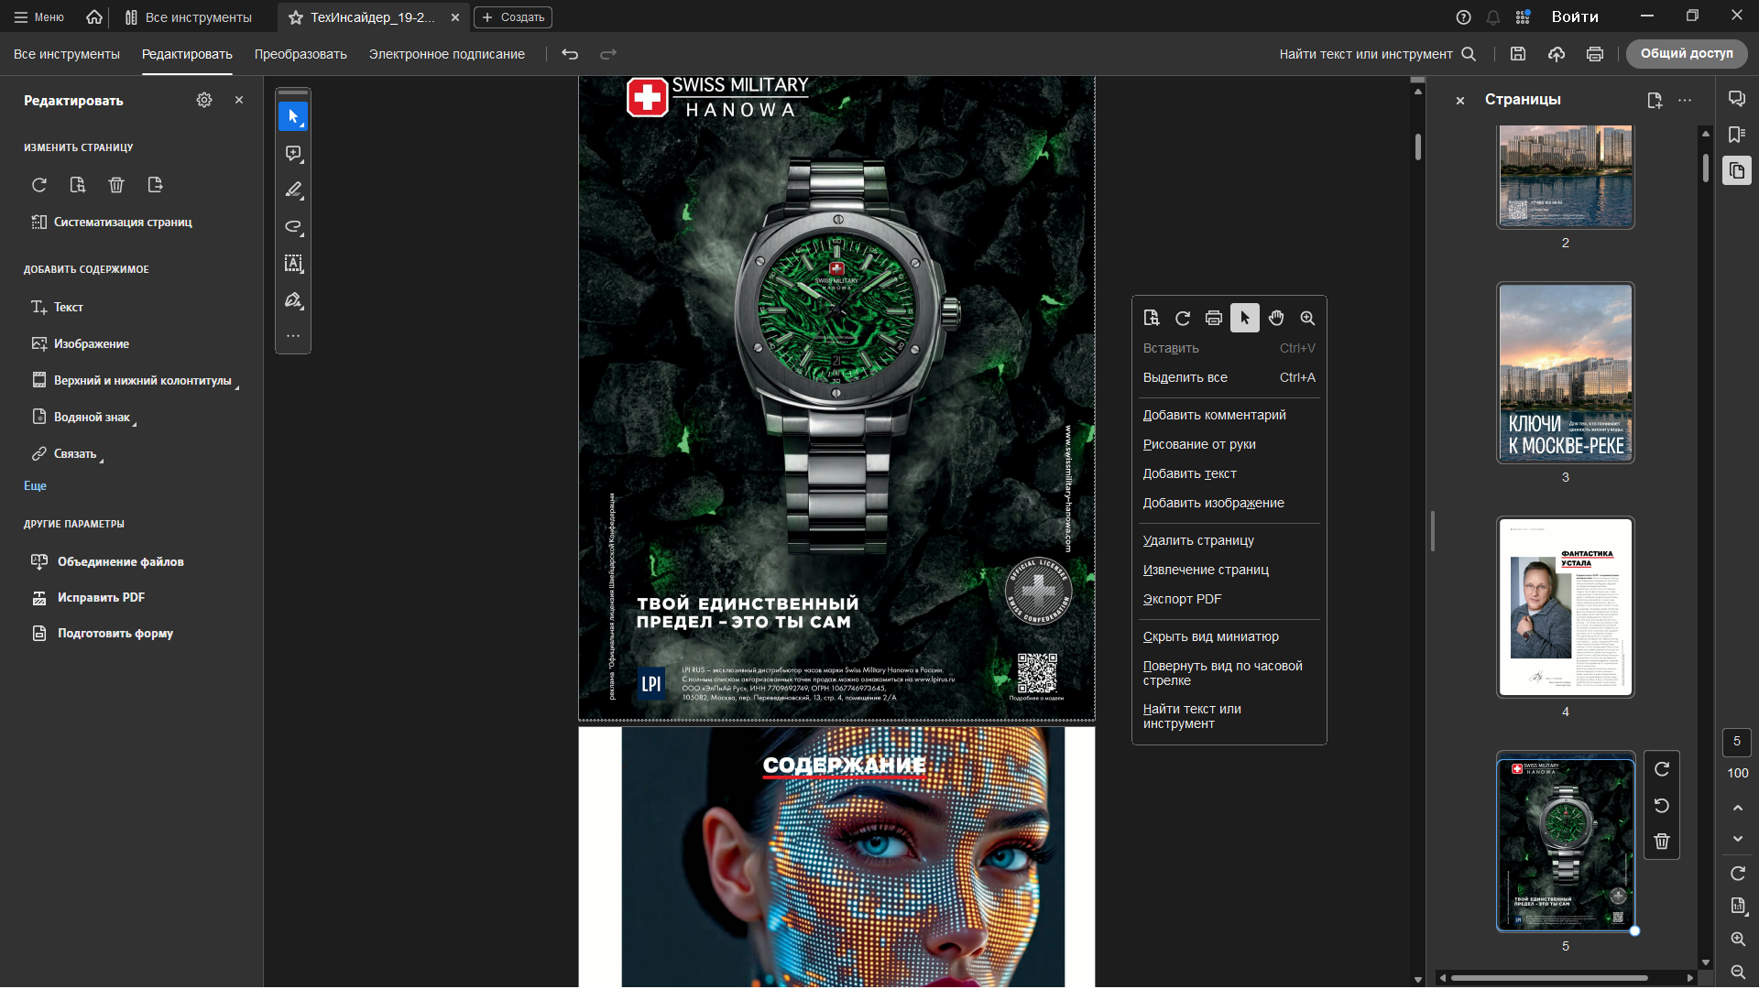The image size is (1759, 989).
Task: Select the highlighter pen tool
Action: [293, 190]
